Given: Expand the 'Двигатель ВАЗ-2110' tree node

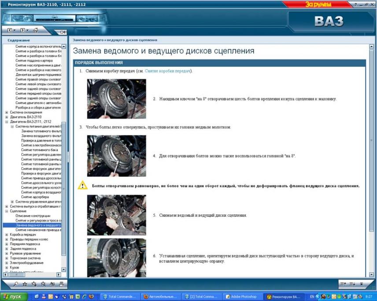Looking at the screenshot, I should (7, 117).
